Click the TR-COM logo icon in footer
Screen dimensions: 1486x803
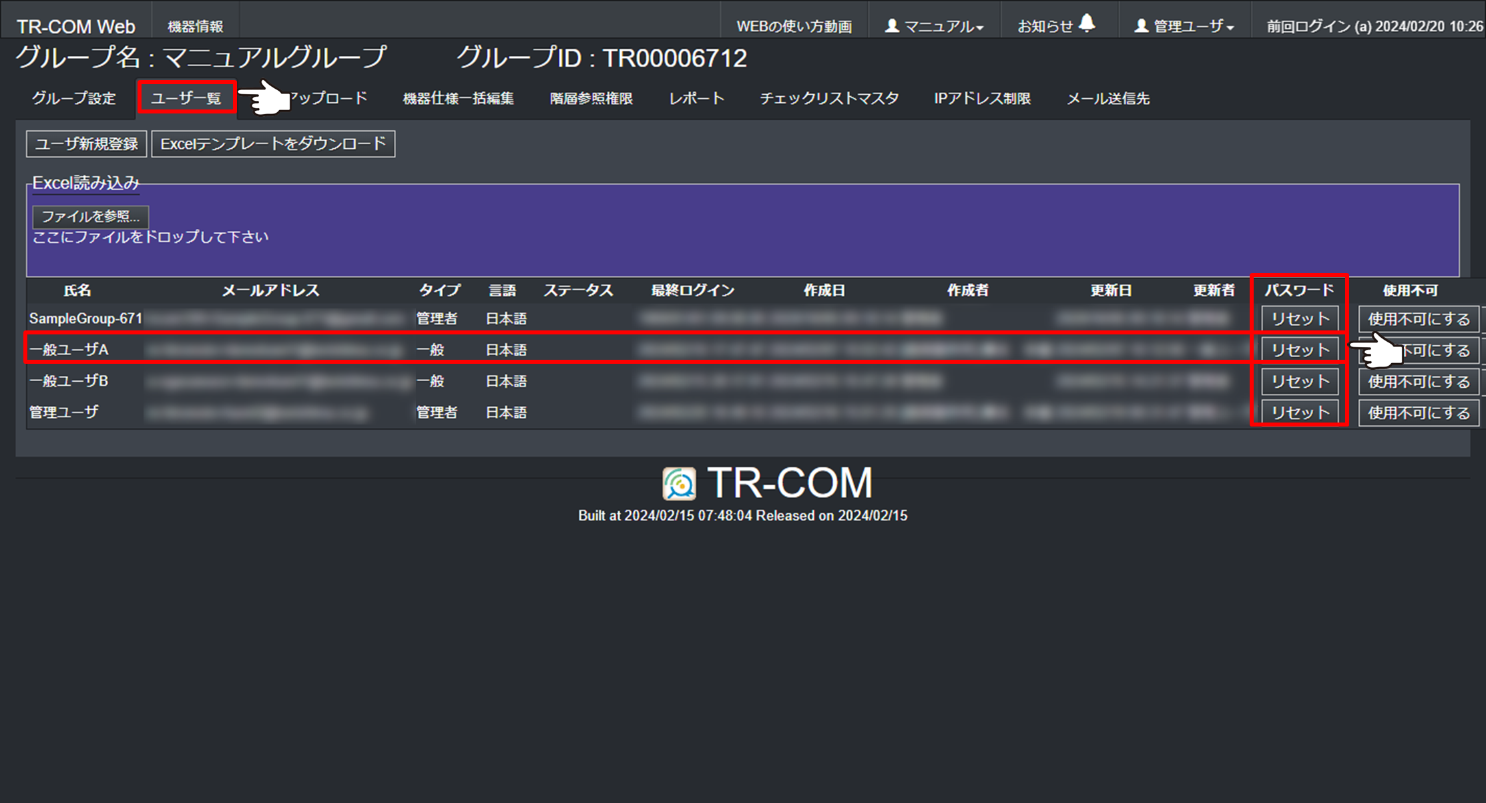tap(679, 483)
